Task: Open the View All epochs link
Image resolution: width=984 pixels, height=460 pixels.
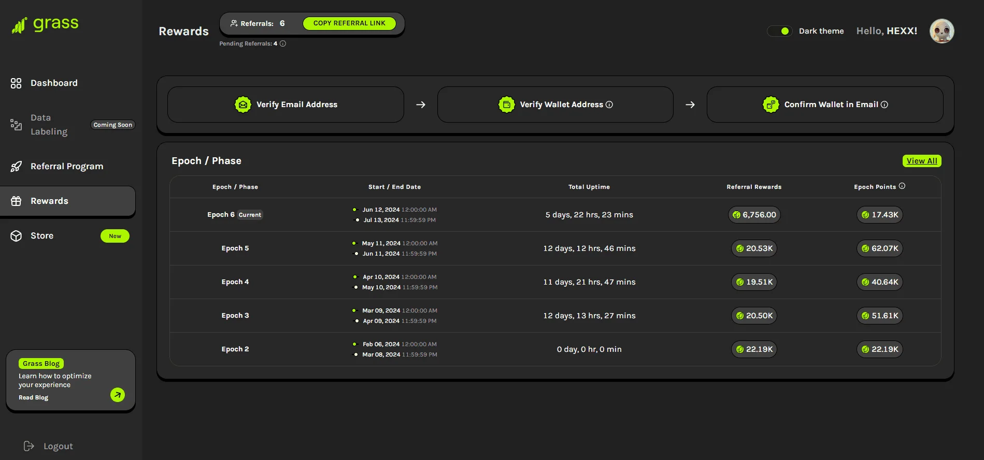Action: [x=922, y=161]
